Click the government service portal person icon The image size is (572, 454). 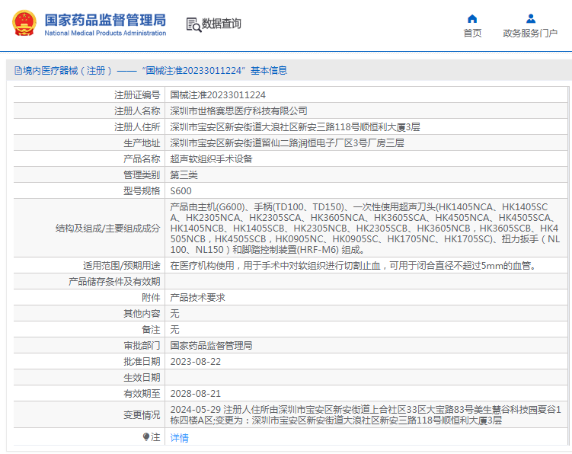(x=531, y=18)
